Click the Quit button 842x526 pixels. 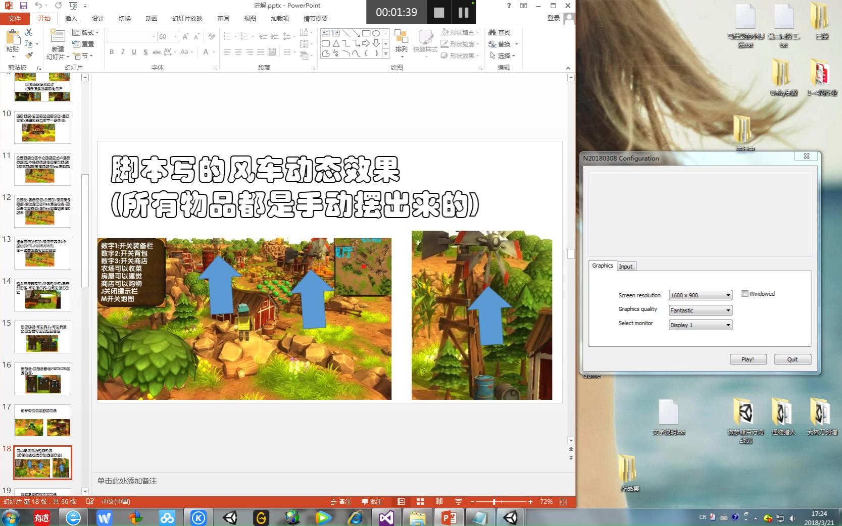793,359
